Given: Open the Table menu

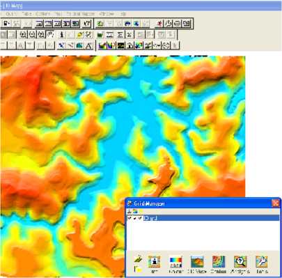Looking at the screenshot, I should click(26, 14).
